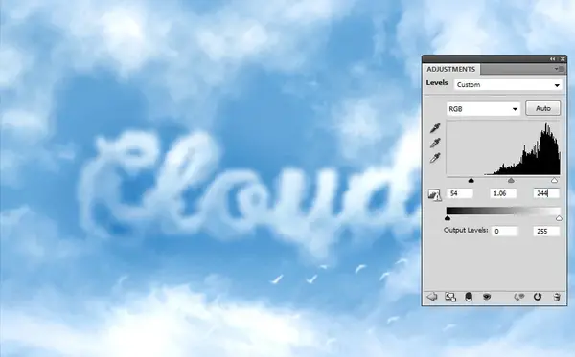
Task: Open the Levels preset dropdown showing Custom
Action: [x=508, y=85]
